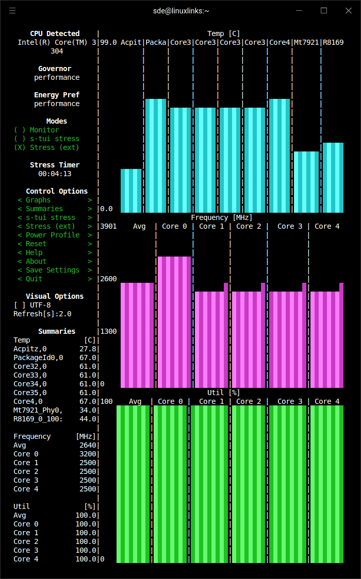Maximize the terminal window

pos(324,11)
